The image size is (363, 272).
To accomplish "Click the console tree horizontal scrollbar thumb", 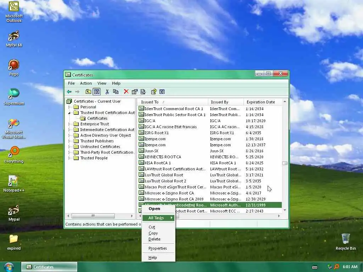I will click(93, 216).
